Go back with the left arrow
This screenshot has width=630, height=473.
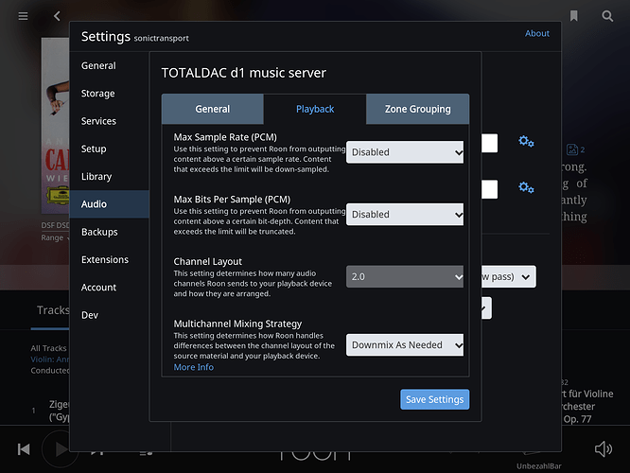[x=57, y=16]
